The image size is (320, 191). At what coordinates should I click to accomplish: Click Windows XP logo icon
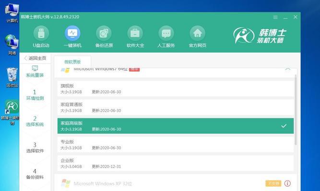pos(66,183)
